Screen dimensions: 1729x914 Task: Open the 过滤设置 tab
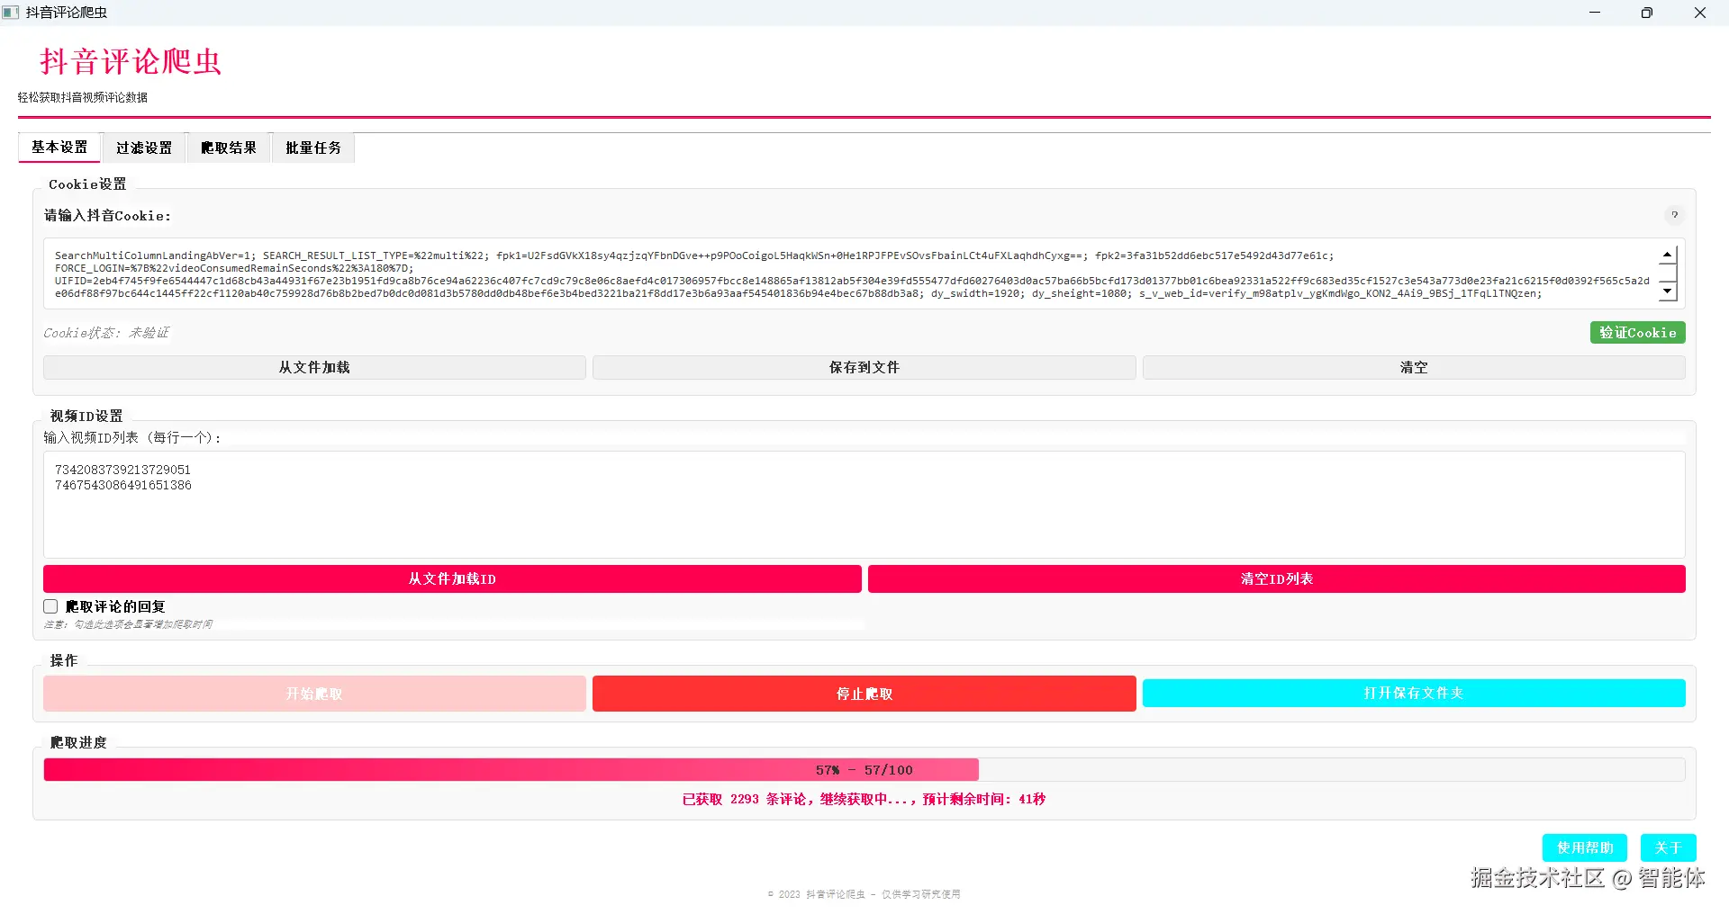click(x=144, y=148)
